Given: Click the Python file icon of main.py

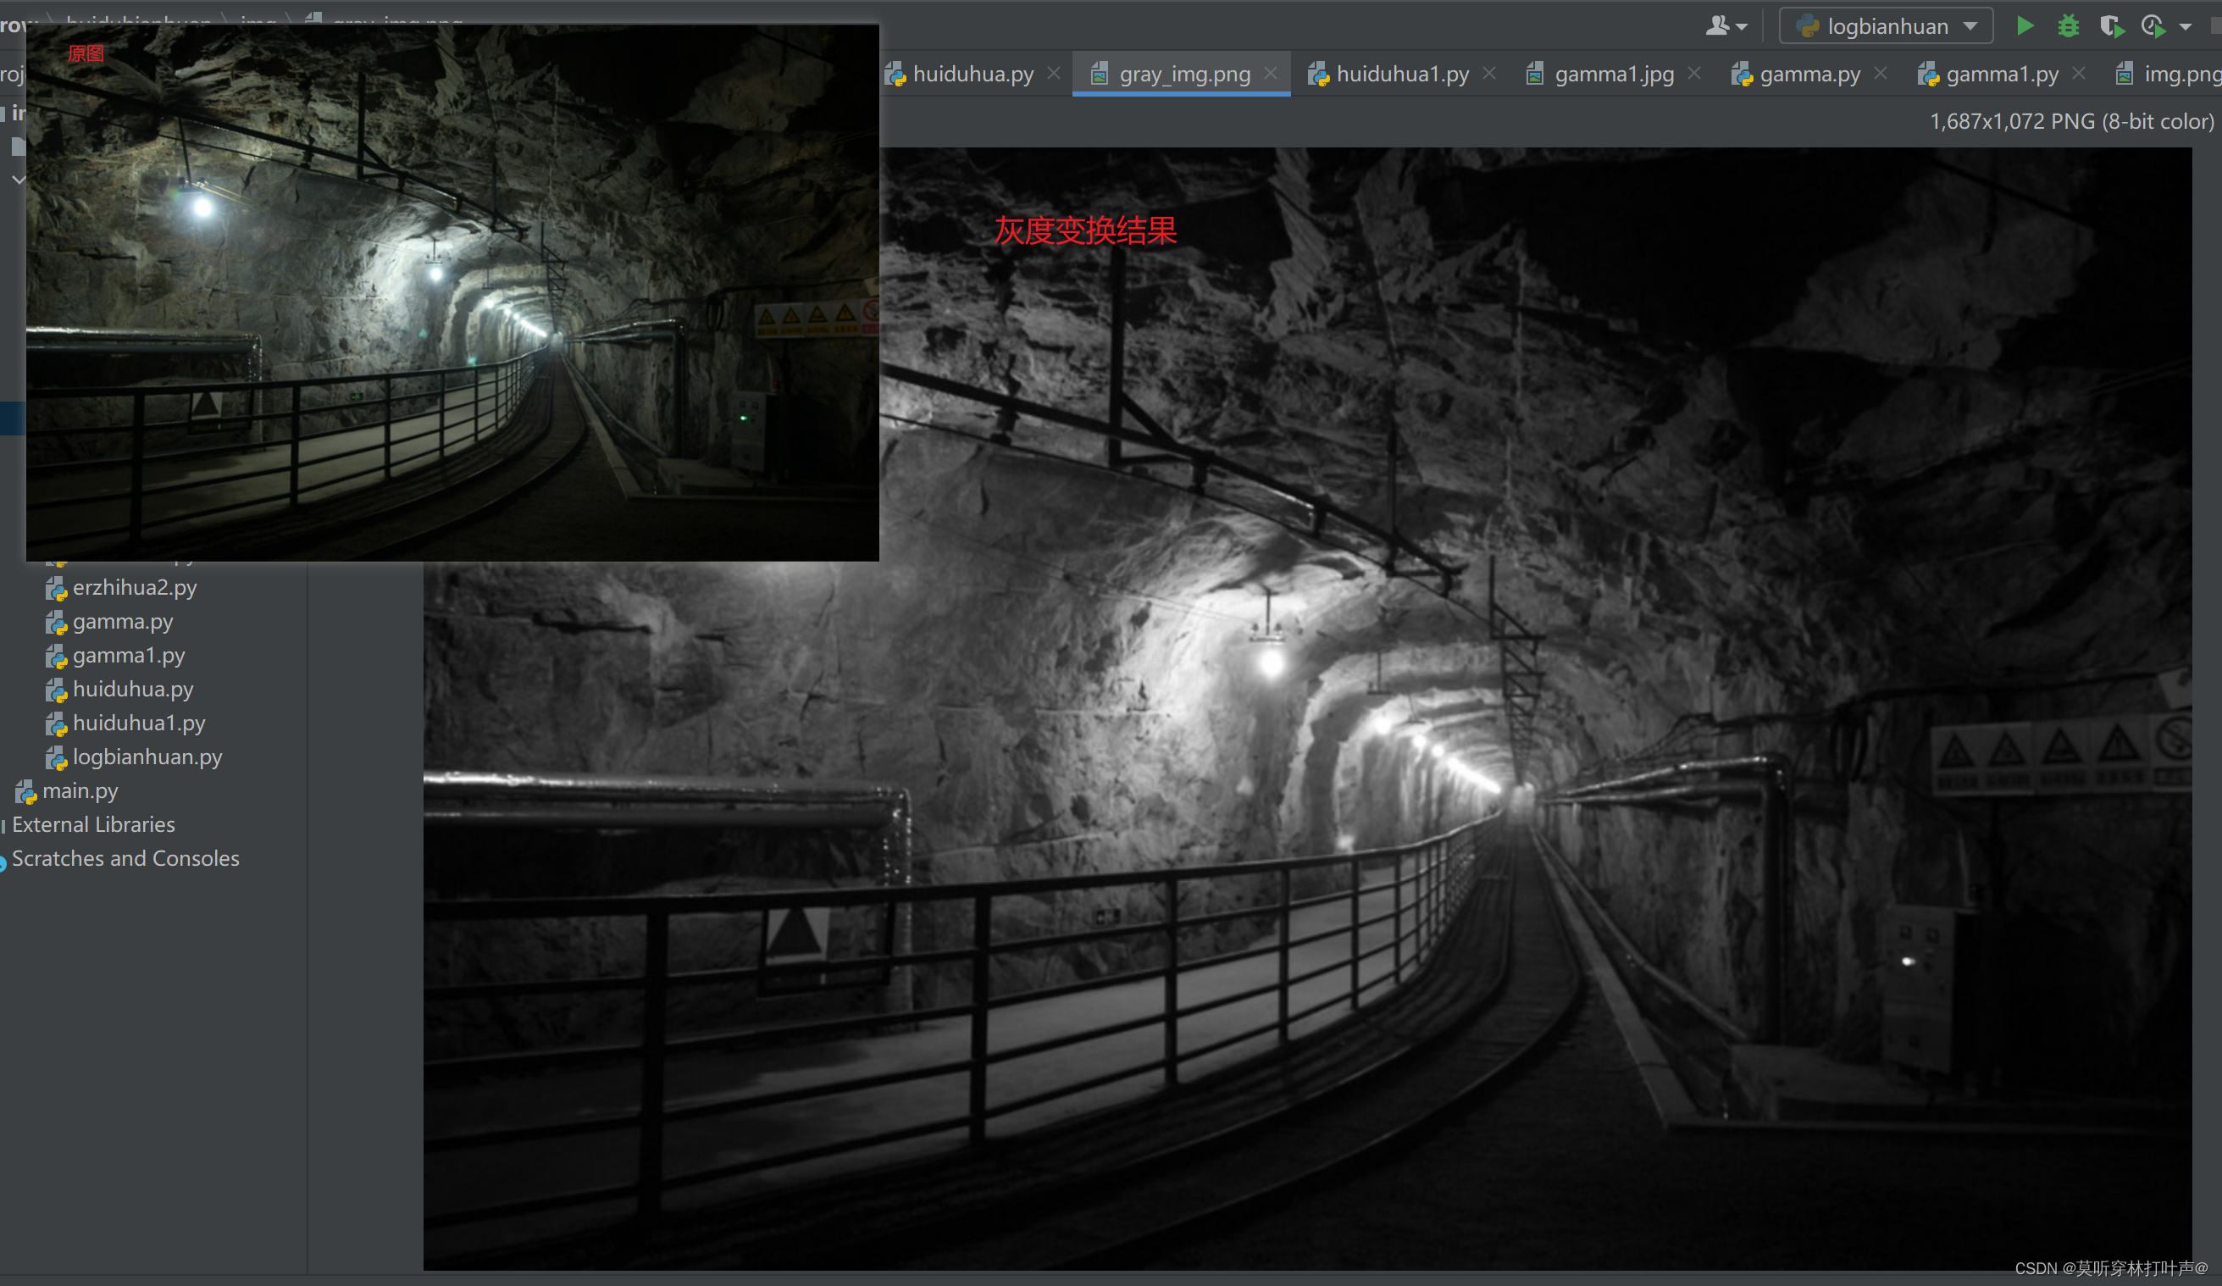Looking at the screenshot, I should (25, 792).
